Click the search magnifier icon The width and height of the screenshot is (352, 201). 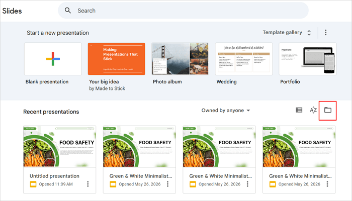[x=68, y=11]
